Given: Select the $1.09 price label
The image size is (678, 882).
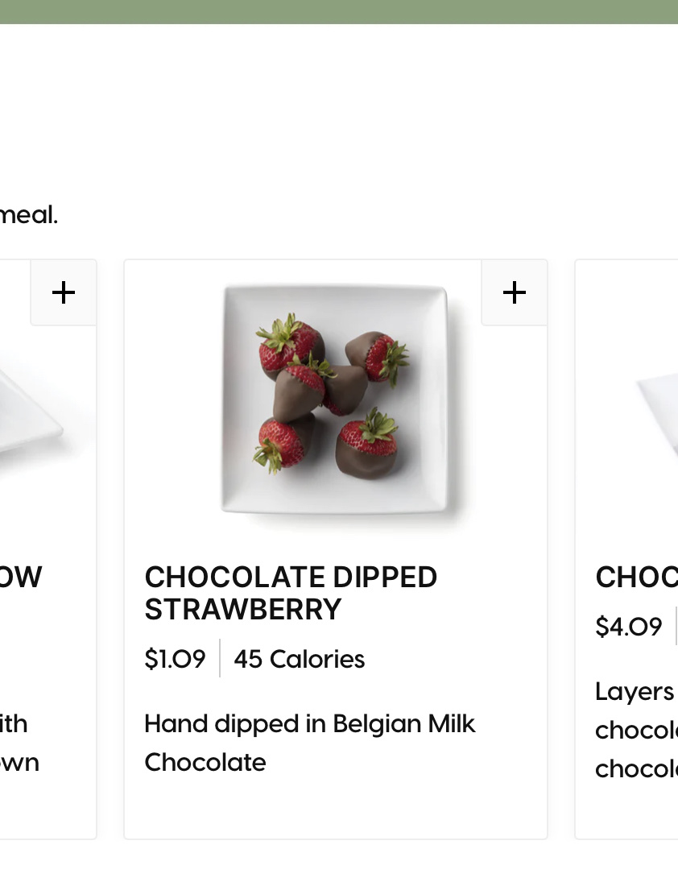Looking at the screenshot, I should [x=175, y=659].
